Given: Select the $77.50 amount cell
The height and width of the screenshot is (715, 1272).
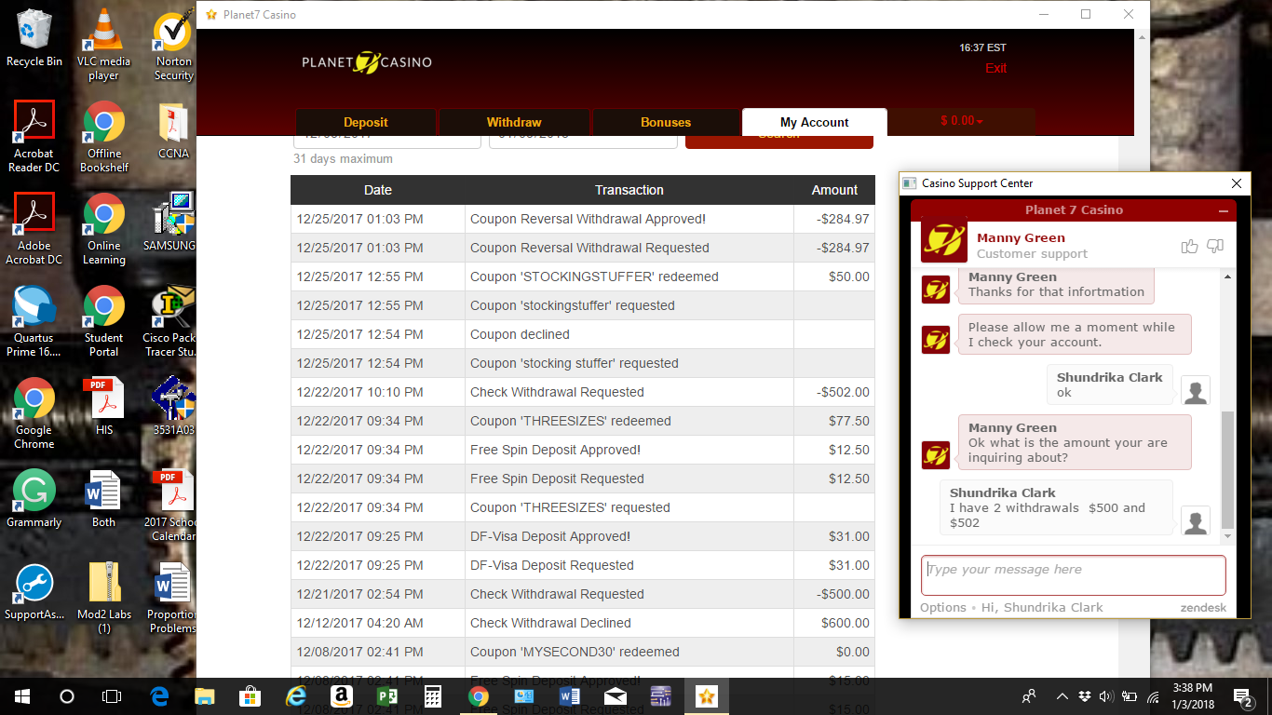Looking at the screenshot, I should [x=834, y=421].
